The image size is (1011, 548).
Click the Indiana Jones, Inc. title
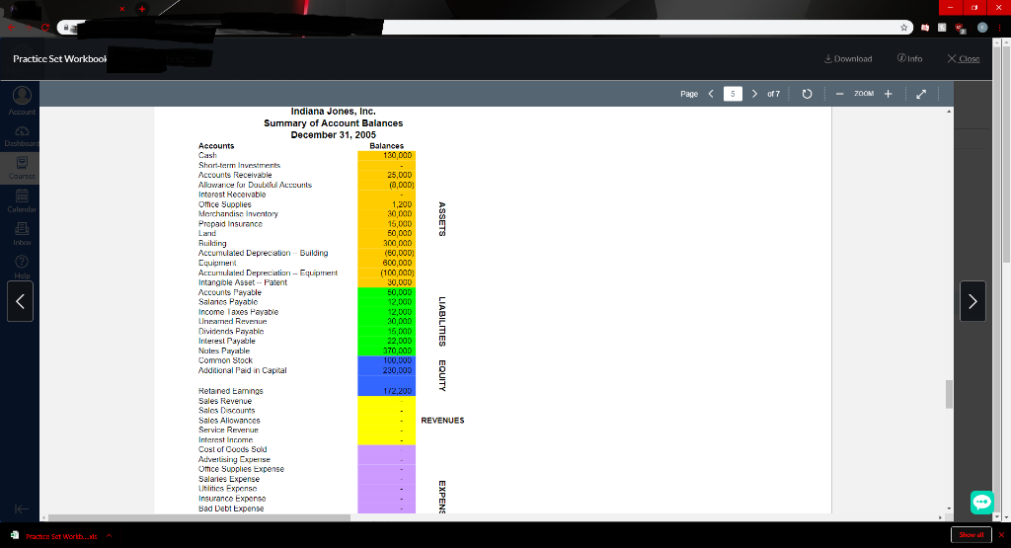[334, 112]
